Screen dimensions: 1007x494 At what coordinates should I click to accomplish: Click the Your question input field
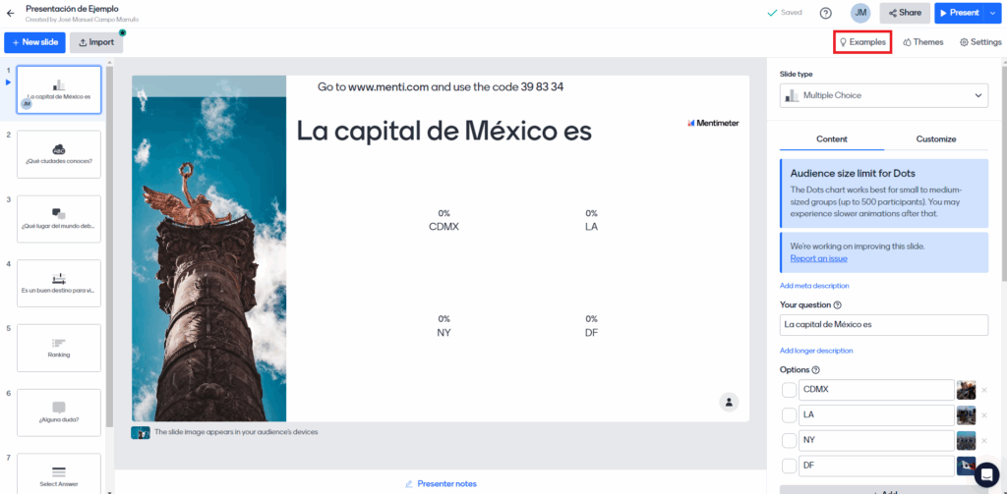point(883,324)
